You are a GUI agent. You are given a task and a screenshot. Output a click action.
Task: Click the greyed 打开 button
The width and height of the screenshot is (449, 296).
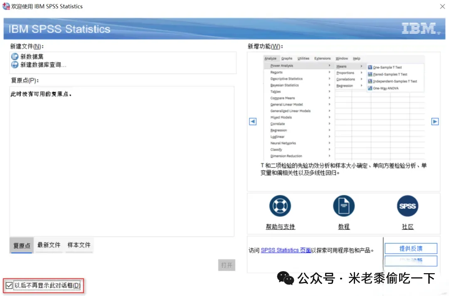tap(227, 265)
